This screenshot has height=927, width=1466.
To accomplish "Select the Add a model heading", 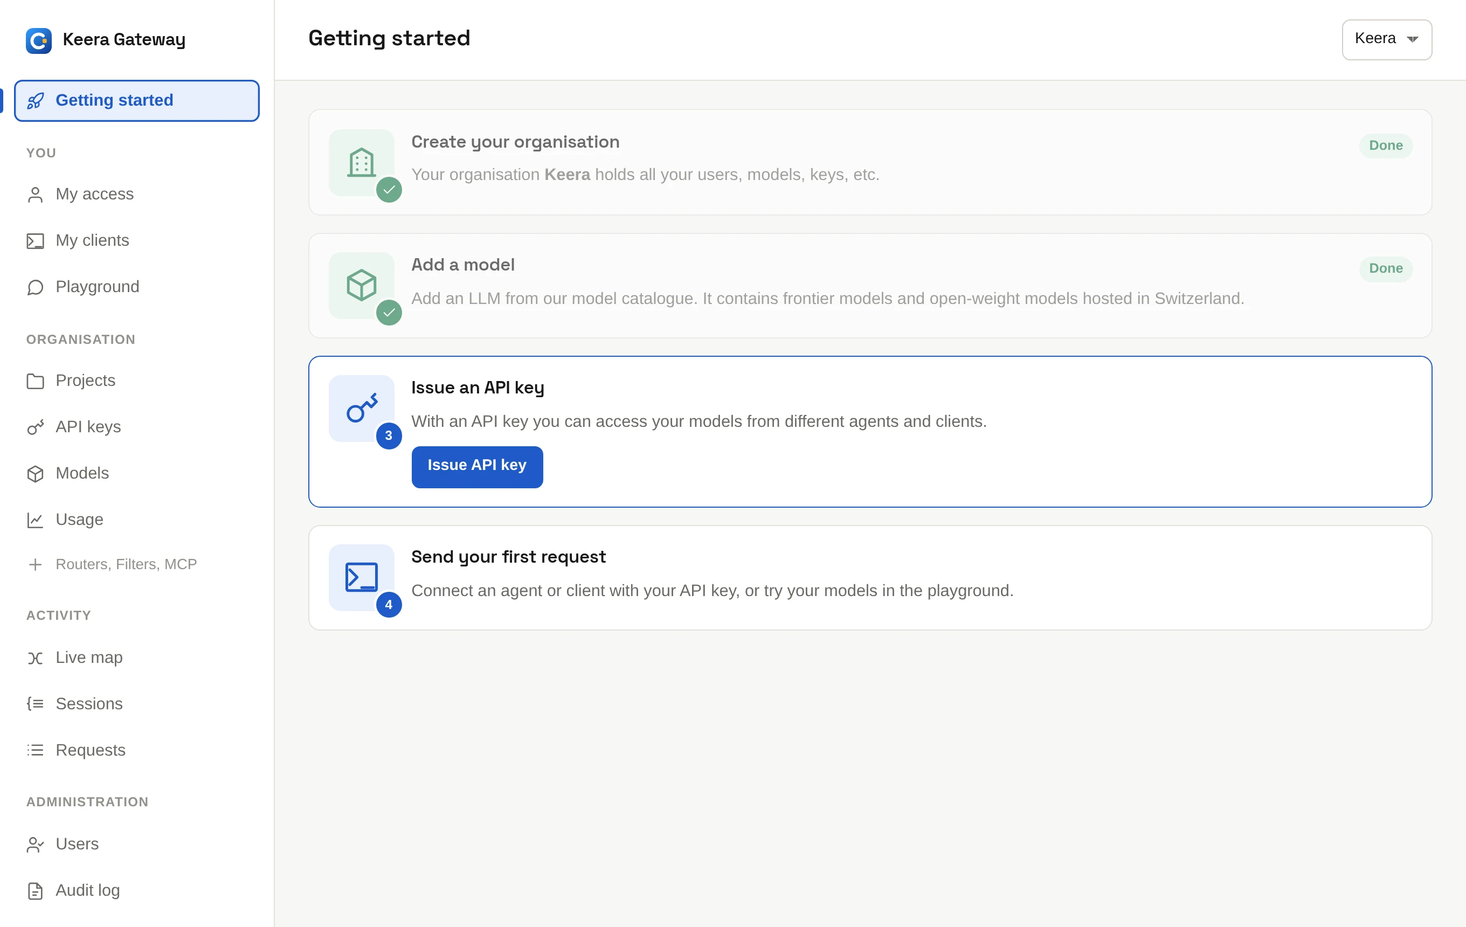I will point(462,265).
